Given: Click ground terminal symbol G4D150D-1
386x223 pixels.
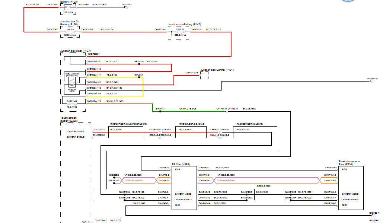Looking at the screenshot, I should pyautogui.click(x=372, y=81).
